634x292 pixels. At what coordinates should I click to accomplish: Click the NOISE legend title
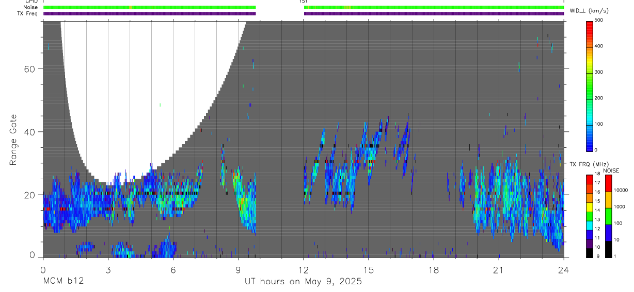click(611, 170)
